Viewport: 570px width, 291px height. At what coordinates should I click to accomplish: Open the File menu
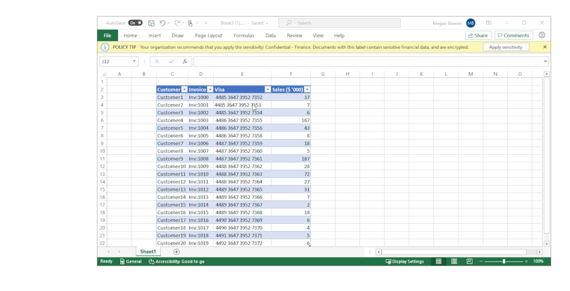(107, 35)
